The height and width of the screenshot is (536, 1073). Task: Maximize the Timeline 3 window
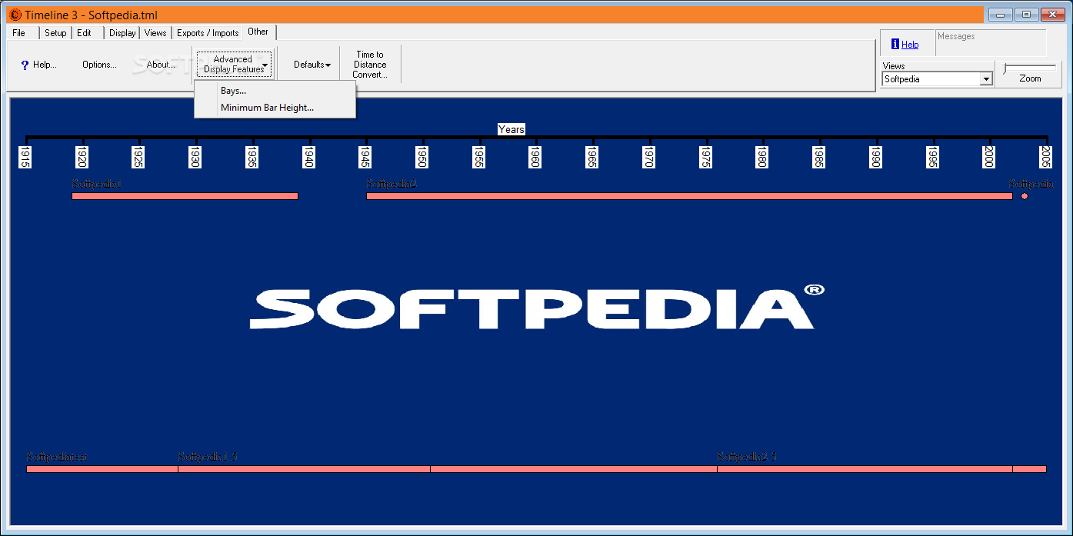coord(1026,14)
